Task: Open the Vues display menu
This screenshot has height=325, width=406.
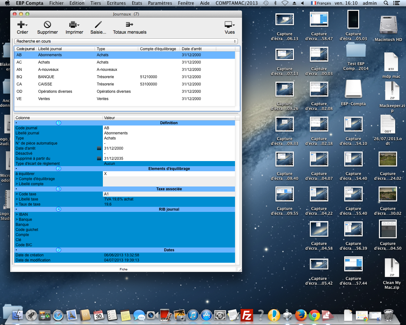Action: (x=230, y=25)
